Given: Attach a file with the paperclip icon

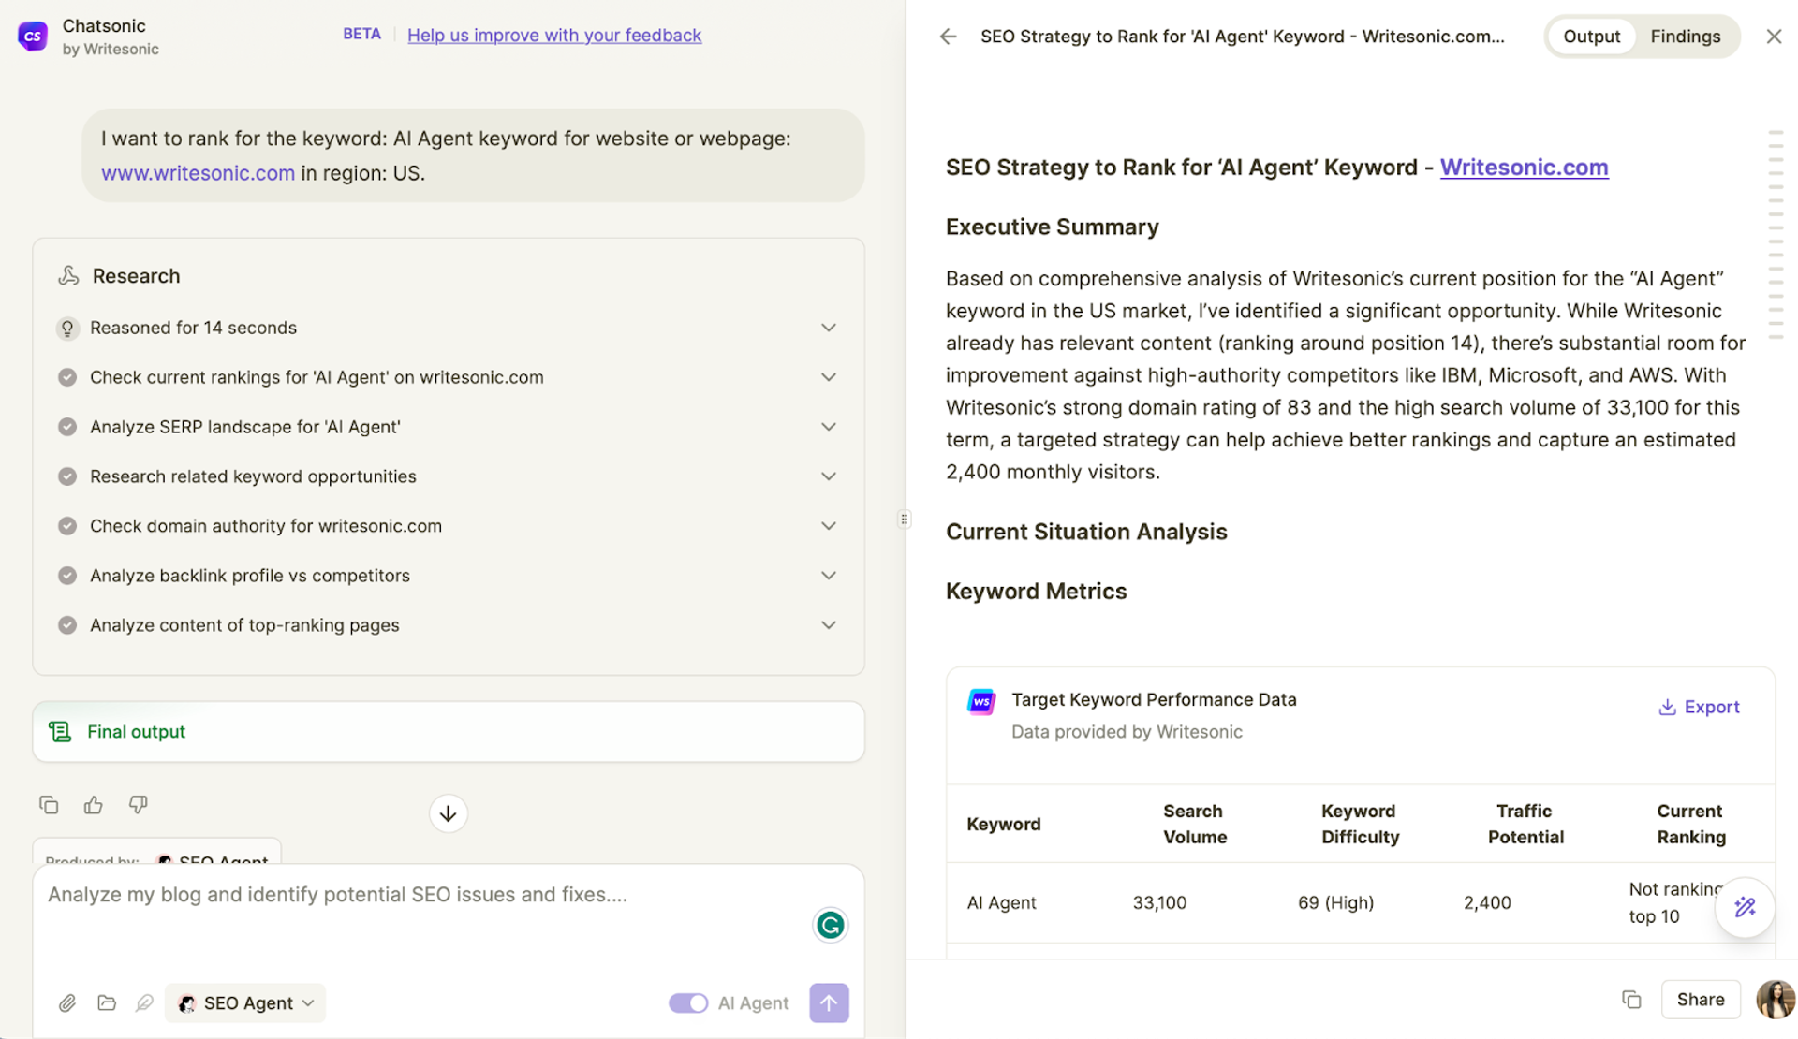Looking at the screenshot, I should 67,1003.
